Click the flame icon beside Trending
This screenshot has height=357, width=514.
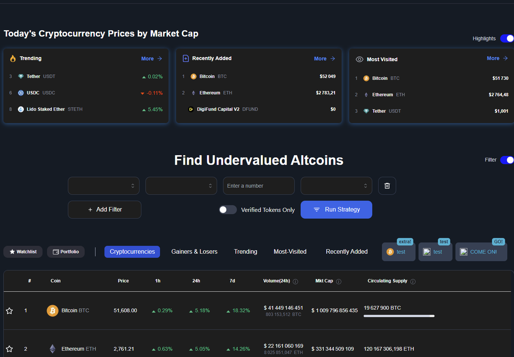(13, 58)
